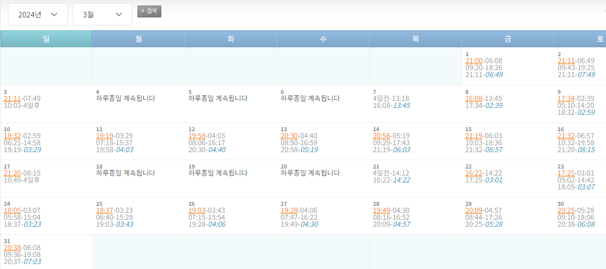Click '하루종일 계속됩니다' on March 4

coord(125,98)
